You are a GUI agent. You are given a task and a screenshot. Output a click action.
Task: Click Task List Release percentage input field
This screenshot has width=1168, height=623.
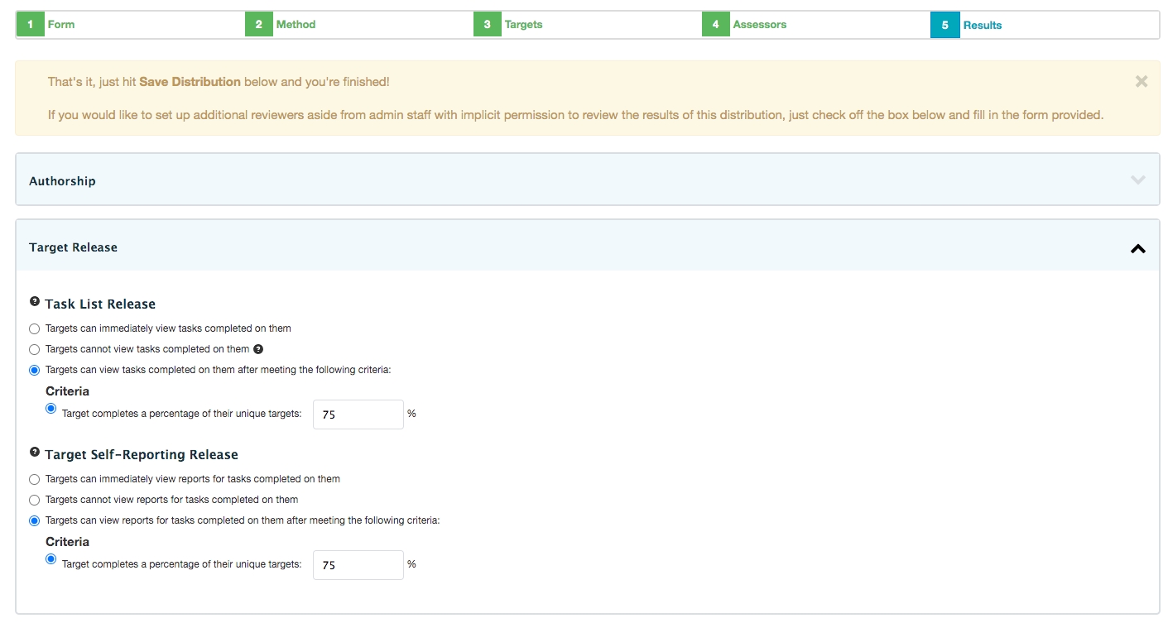[x=358, y=415]
